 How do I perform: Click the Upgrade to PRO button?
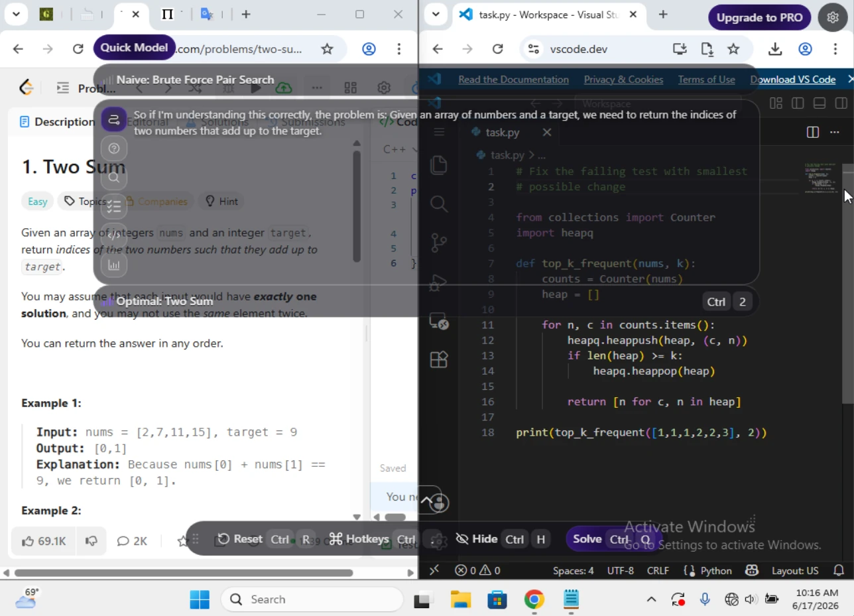[x=759, y=17]
